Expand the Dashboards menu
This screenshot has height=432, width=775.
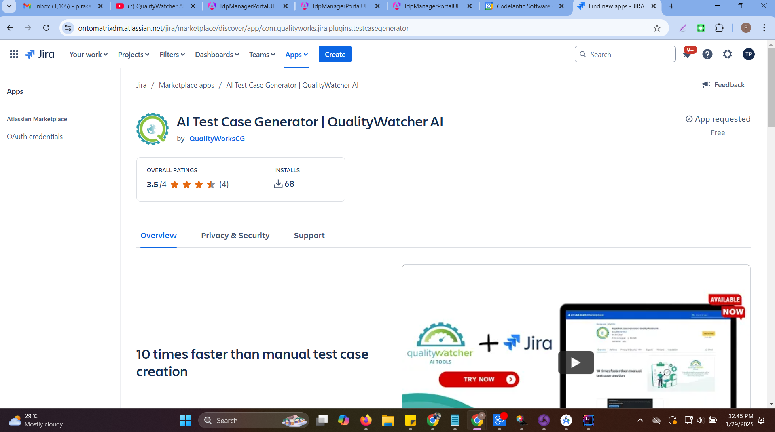click(217, 54)
